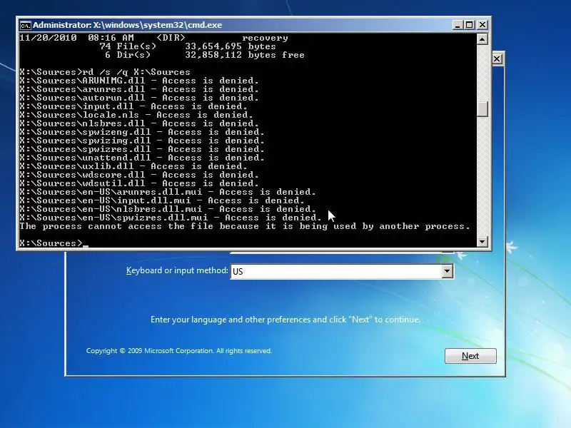Viewport: 571px width, 428px height.
Task: Click the '6 Dir(s) 32,858,112 bytes free' line
Action: pyautogui.click(x=205, y=55)
